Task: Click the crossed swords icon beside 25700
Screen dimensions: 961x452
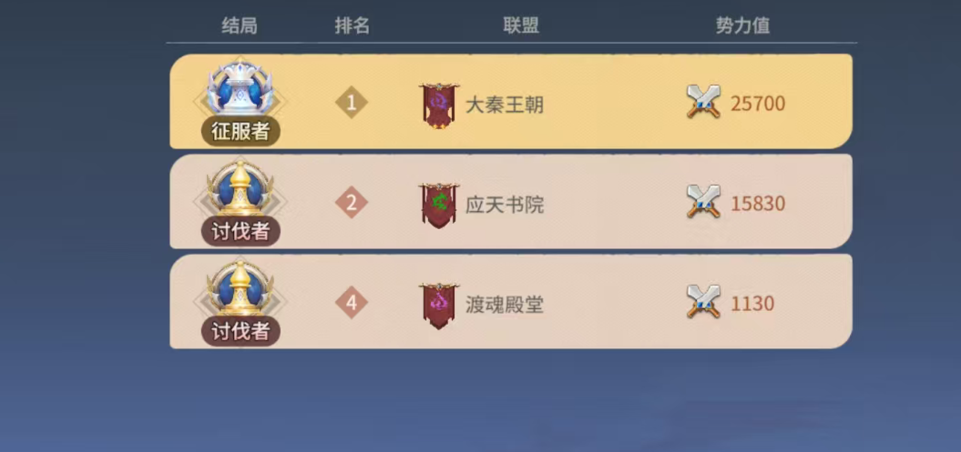Action: (x=703, y=102)
